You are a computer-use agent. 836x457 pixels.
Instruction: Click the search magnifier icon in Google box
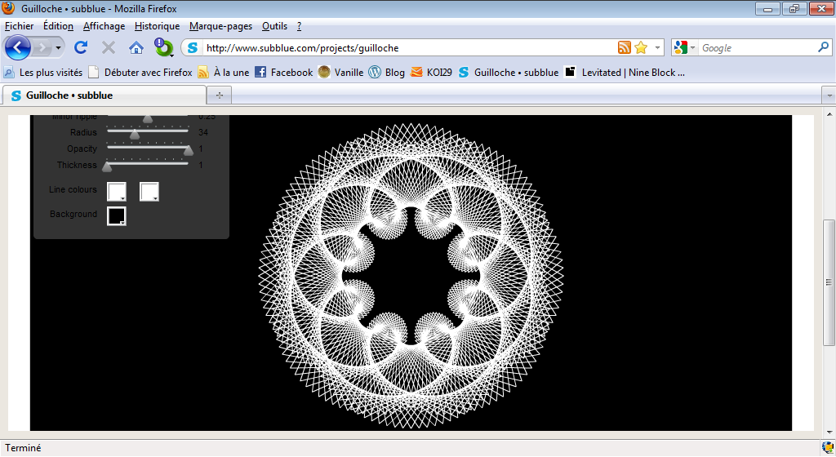(x=823, y=47)
